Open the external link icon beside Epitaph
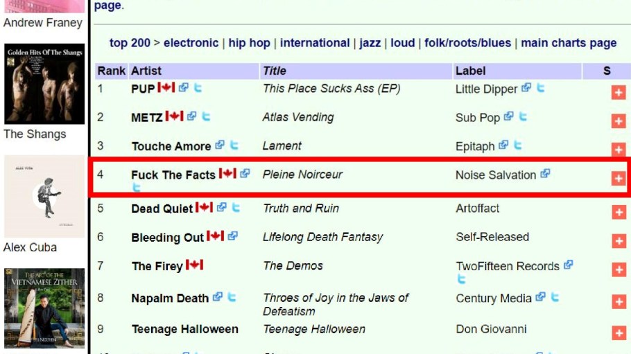This screenshot has width=631, height=354. coord(503,145)
